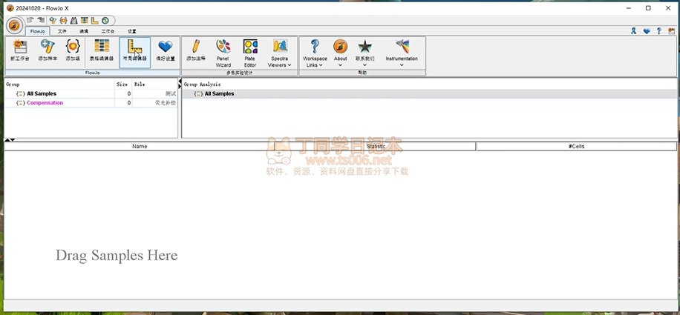The image size is (680, 315).
Task: Click the 测试 role cell
Action: coord(171,93)
